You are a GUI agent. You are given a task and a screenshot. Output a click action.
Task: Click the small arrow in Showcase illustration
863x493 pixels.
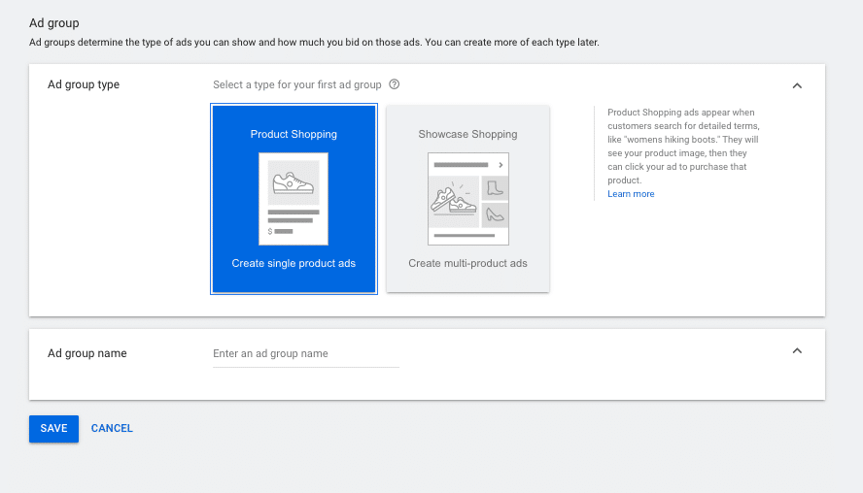501,165
